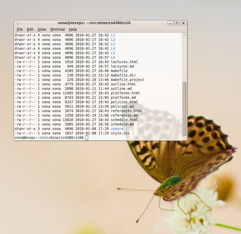Click the window menu circle icon in title bar
Viewport: 241px width, 234px height.
18,23
